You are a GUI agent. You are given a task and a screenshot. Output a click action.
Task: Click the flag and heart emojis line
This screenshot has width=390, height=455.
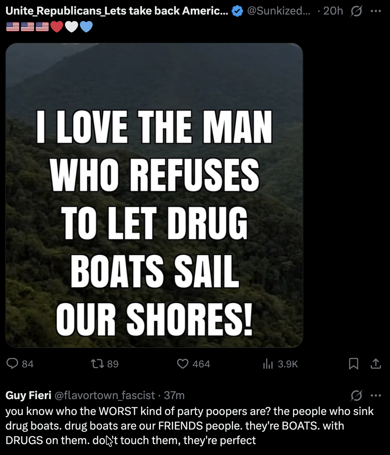(x=49, y=26)
